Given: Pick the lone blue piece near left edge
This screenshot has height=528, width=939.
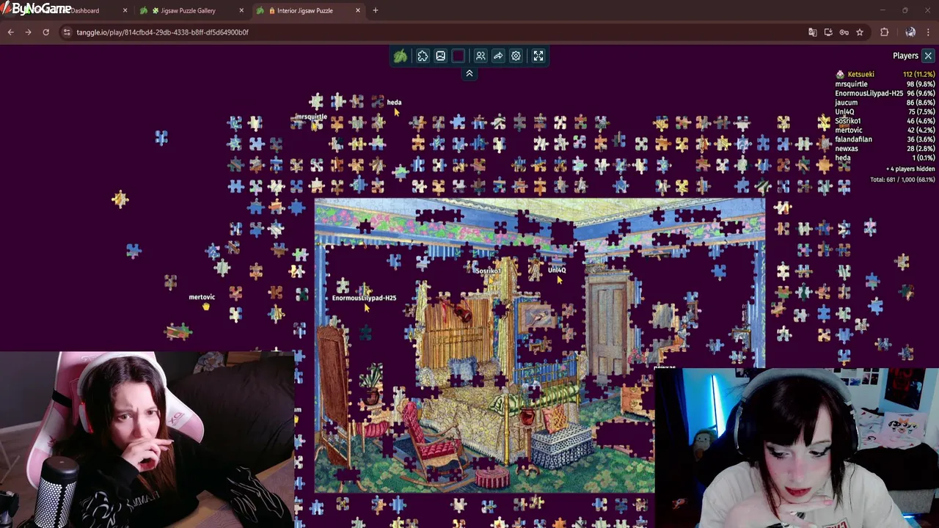Looking at the screenshot, I should click(x=161, y=137).
